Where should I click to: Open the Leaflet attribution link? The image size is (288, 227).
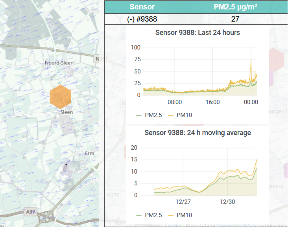[x=173, y=225]
